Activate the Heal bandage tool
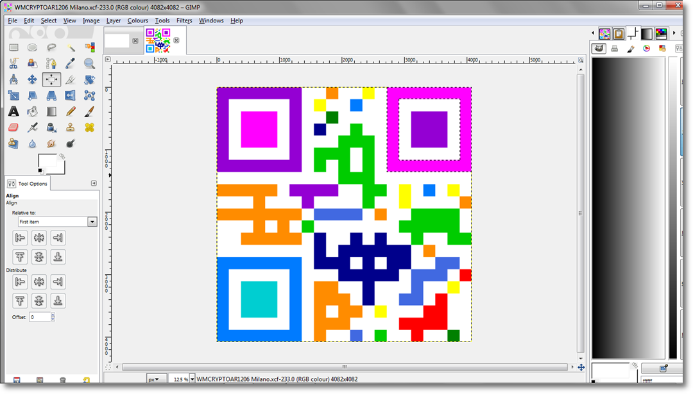 pos(89,127)
